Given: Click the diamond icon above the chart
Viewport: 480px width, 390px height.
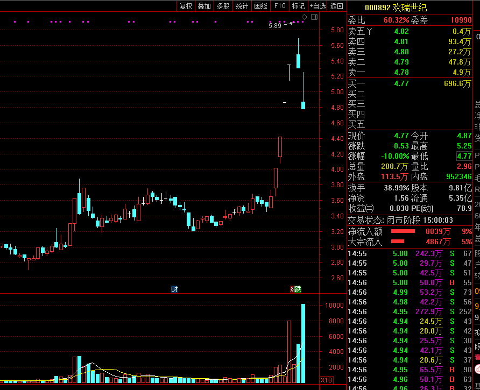Looking at the screenshot, I should [x=304, y=18].
